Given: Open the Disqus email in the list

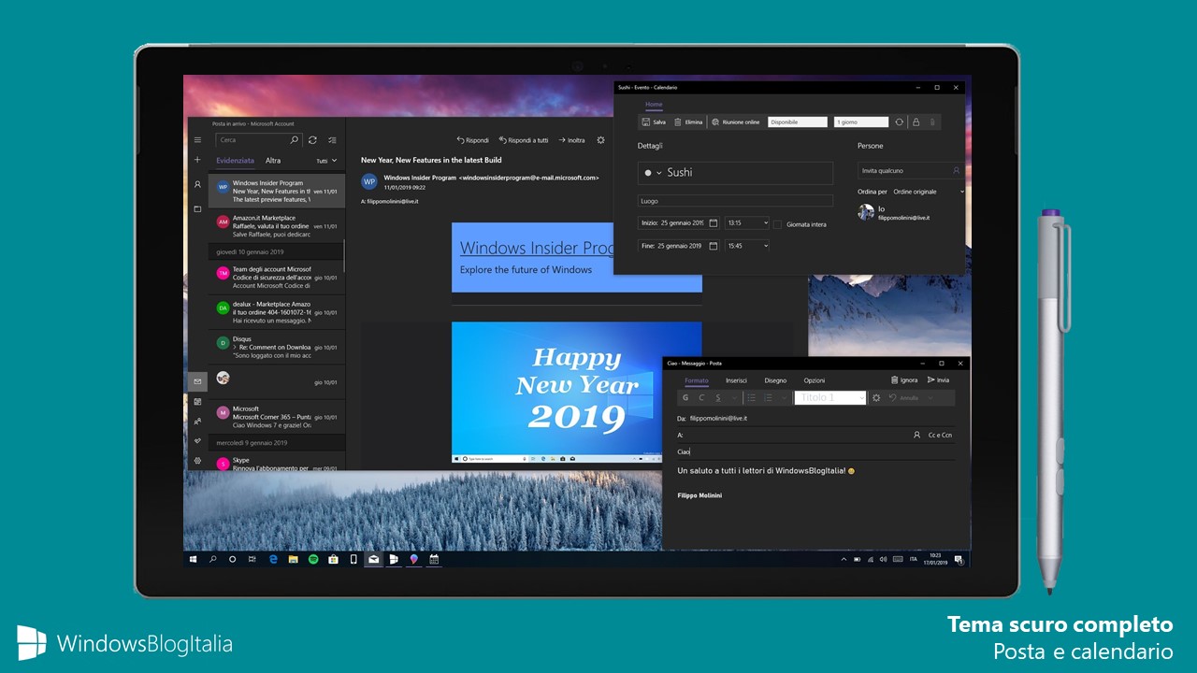Looking at the screenshot, I should tap(277, 347).
